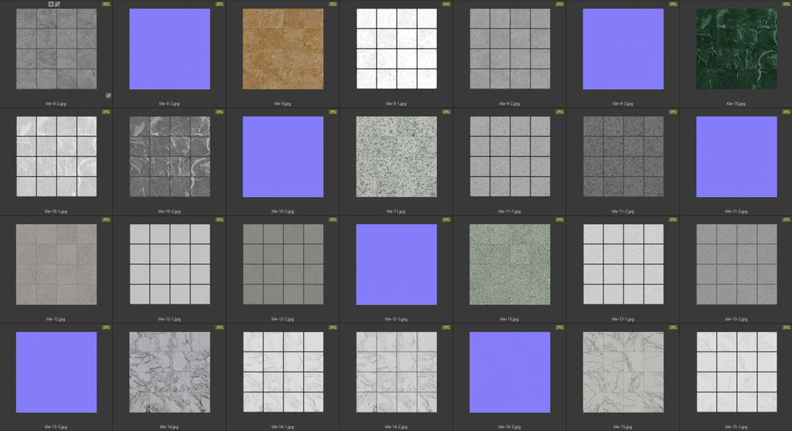Pick the tile-9-1.jpg white tile thumbnail
792x431 pixels.
click(396, 49)
